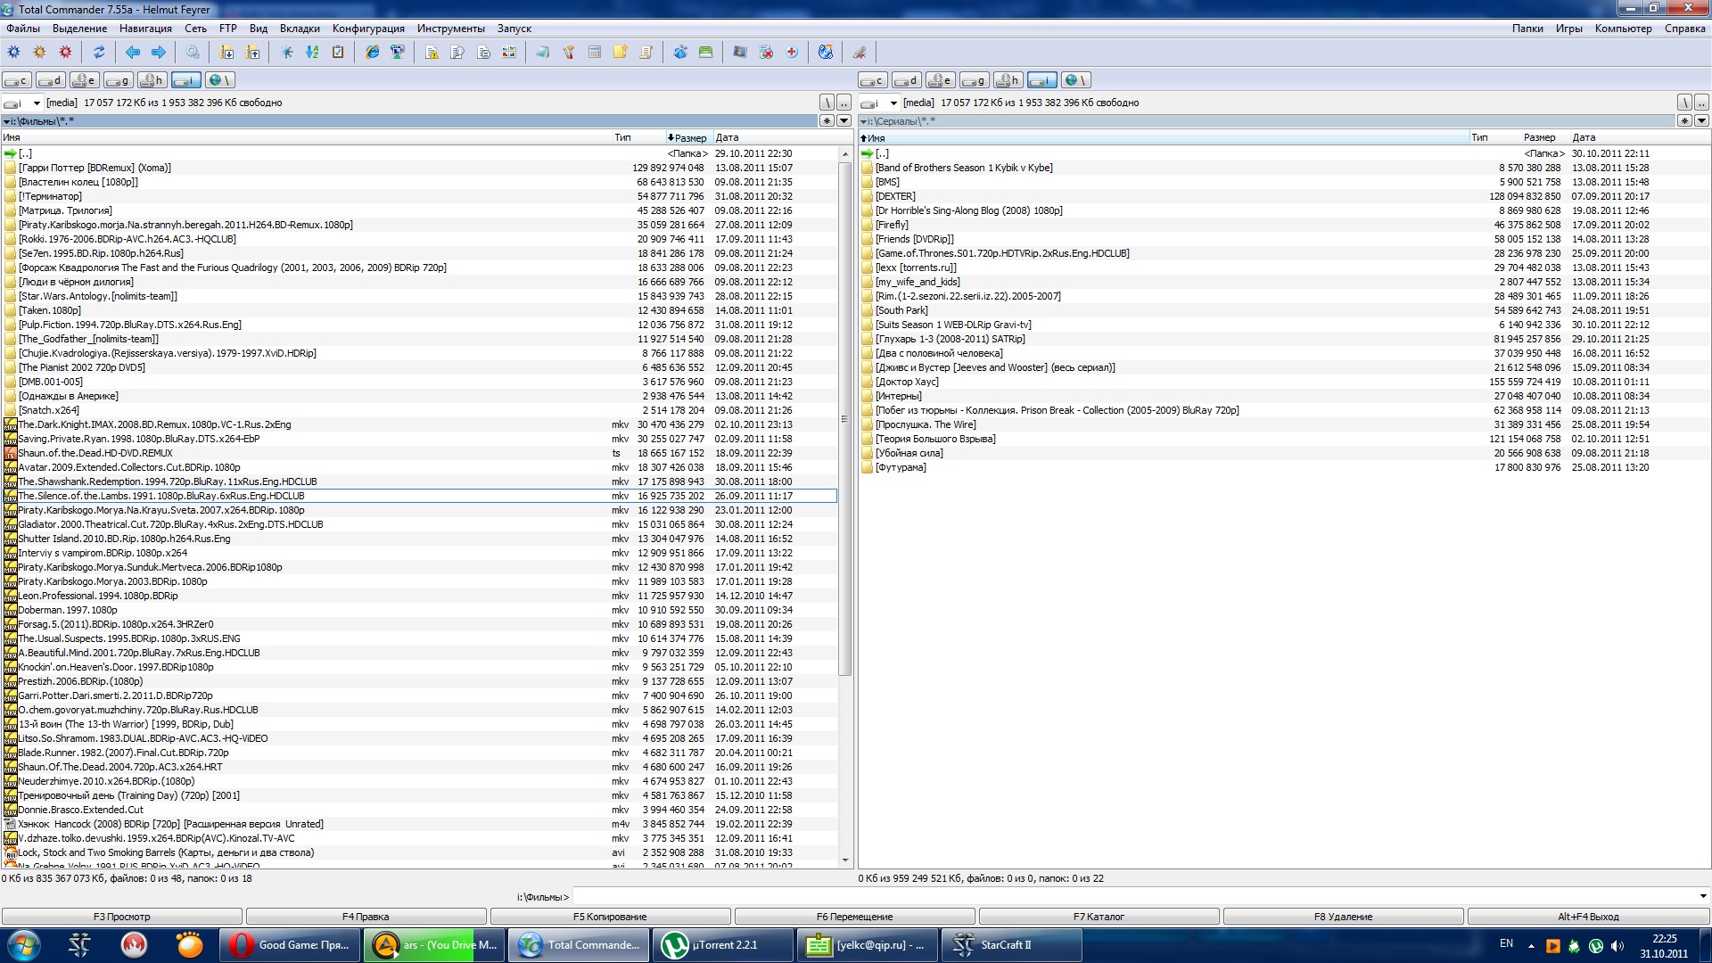The width and height of the screenshot is (1712, 963).
Task: Open the calculator toolbar icon
Action: [595, 53]
